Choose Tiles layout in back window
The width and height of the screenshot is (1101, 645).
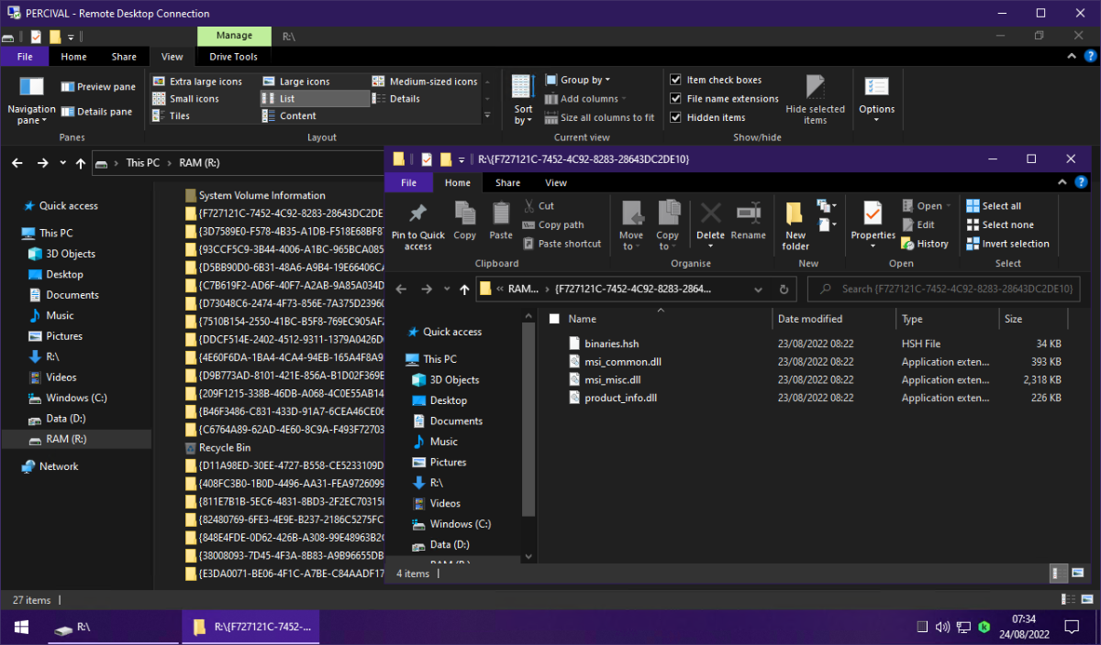pyautogui.click(x=171, y=116)
